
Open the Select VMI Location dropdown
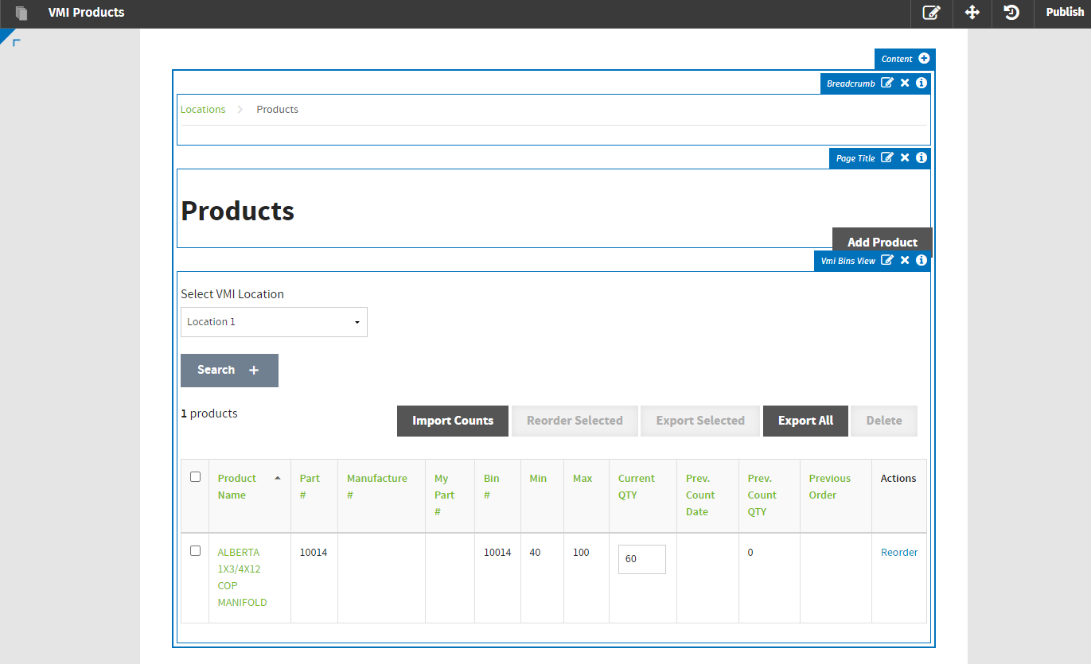(274, 322)
